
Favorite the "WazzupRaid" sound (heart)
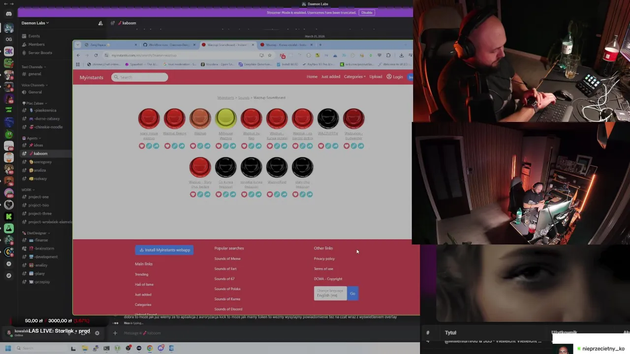coord(270,194)
